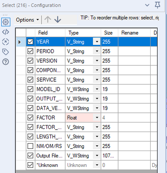Open the Help question mark icon
Screen dimensions: 167x173
click(6, 62)
